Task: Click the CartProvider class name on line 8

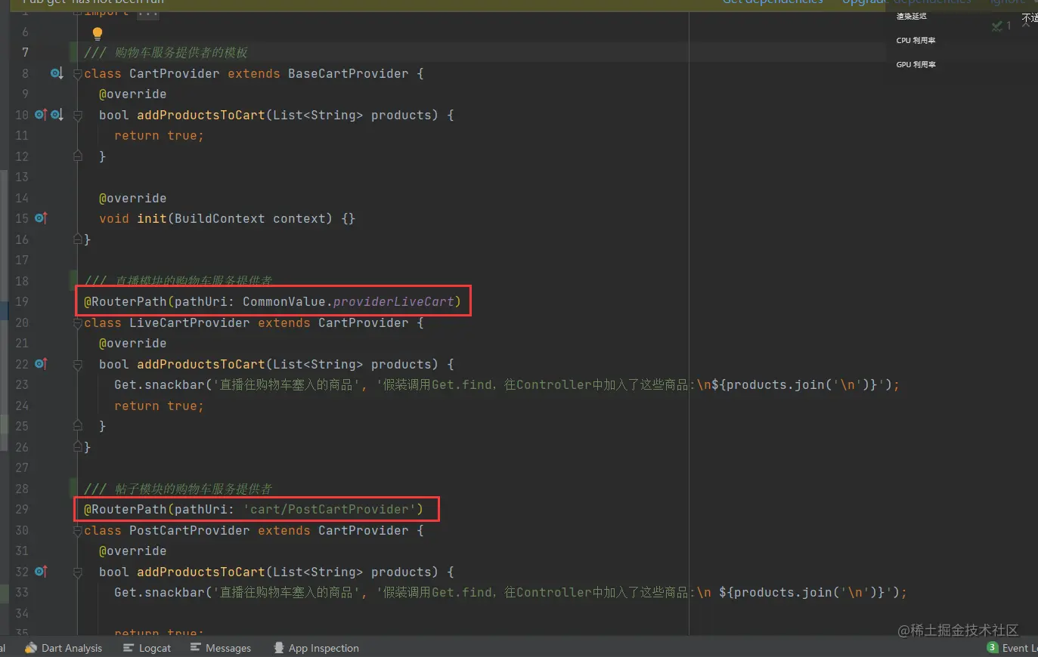Action: (x=175, y=73)
